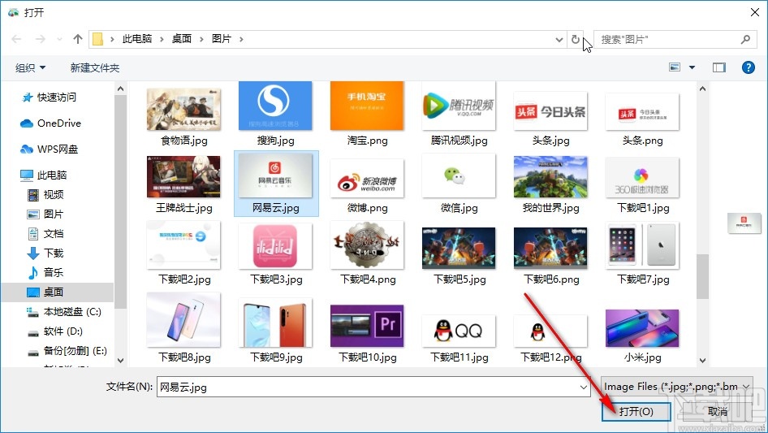Open 软件 (D:) drive

pyautogui.click(x=55, y=331)
